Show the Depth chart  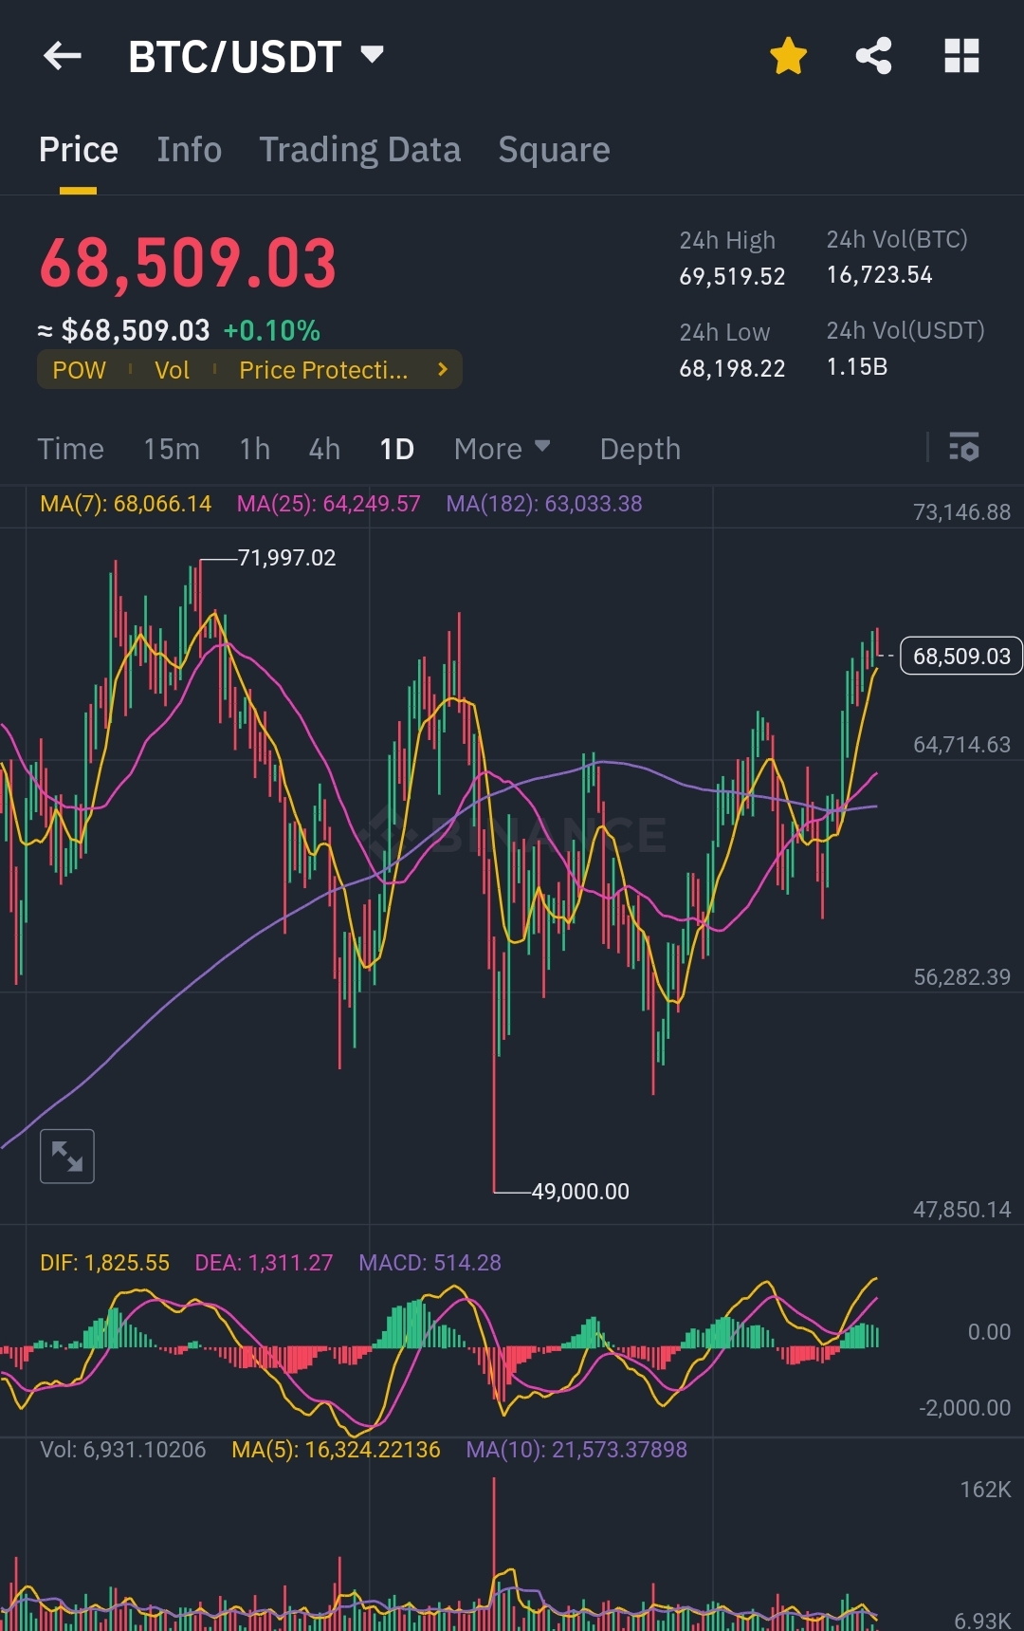640,449
